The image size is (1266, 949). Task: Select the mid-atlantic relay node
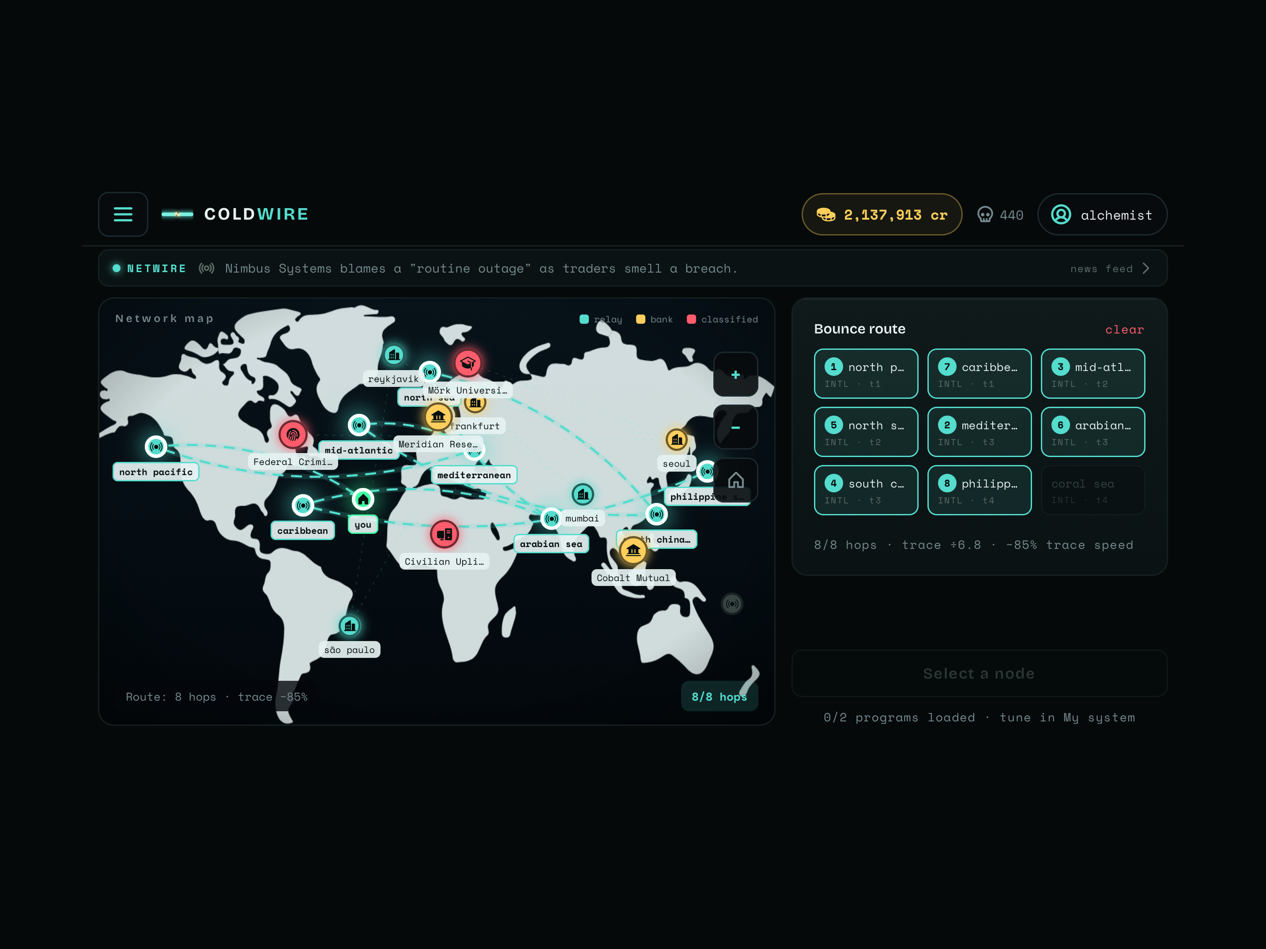point(359,425)
